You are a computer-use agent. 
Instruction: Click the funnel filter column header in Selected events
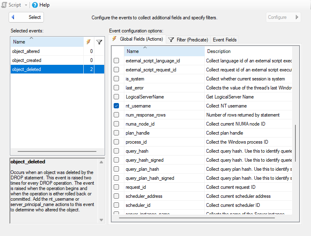tap(99, 42)
